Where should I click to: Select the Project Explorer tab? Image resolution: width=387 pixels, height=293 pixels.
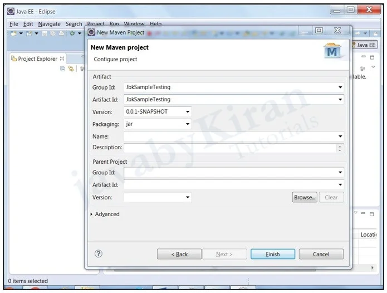tap(37, 58)
